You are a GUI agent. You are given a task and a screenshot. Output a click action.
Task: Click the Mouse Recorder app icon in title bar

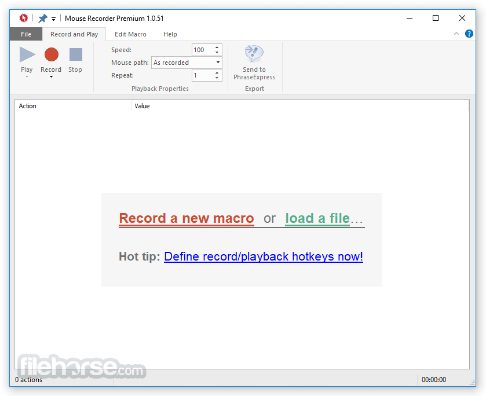click(x=24, y=19)
